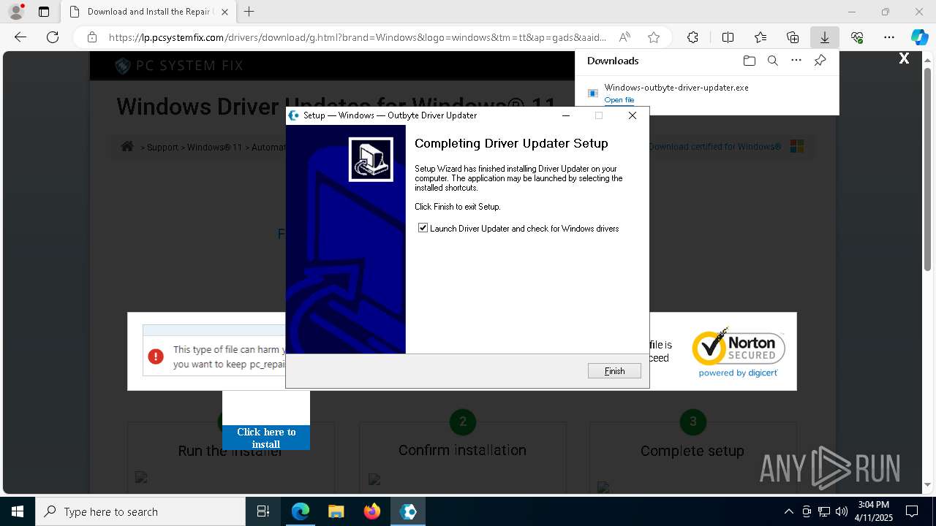Pin the Downloads panel
936x526 pixels.
click(x=820, y=61)
